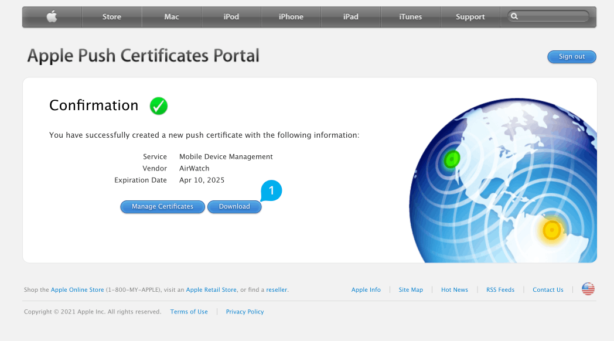Open the Site Map link
614x341 pixels.
411,289
